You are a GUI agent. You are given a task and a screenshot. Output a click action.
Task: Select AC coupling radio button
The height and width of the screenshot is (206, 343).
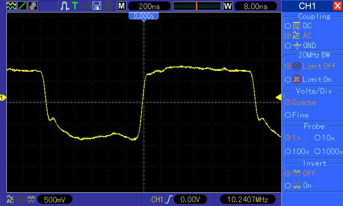pos(288,36)
